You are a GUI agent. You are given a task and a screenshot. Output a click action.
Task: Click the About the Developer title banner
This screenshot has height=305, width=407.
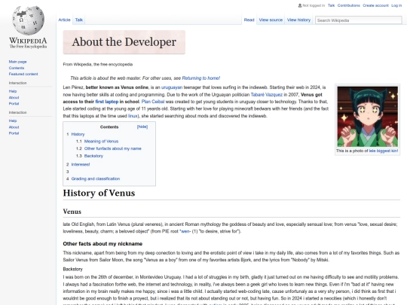pyautogui.click(x=124, y=42)
